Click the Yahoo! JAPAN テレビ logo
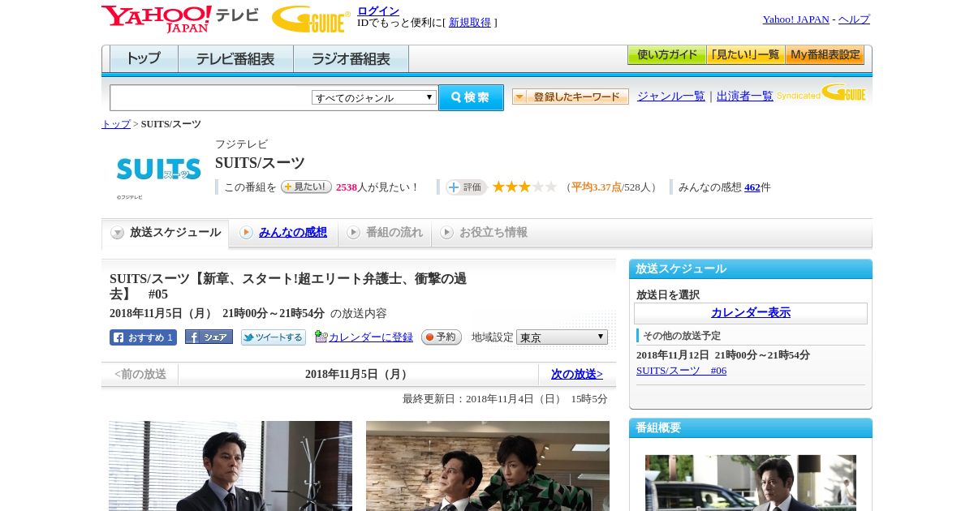 click(x=180, y=19)
